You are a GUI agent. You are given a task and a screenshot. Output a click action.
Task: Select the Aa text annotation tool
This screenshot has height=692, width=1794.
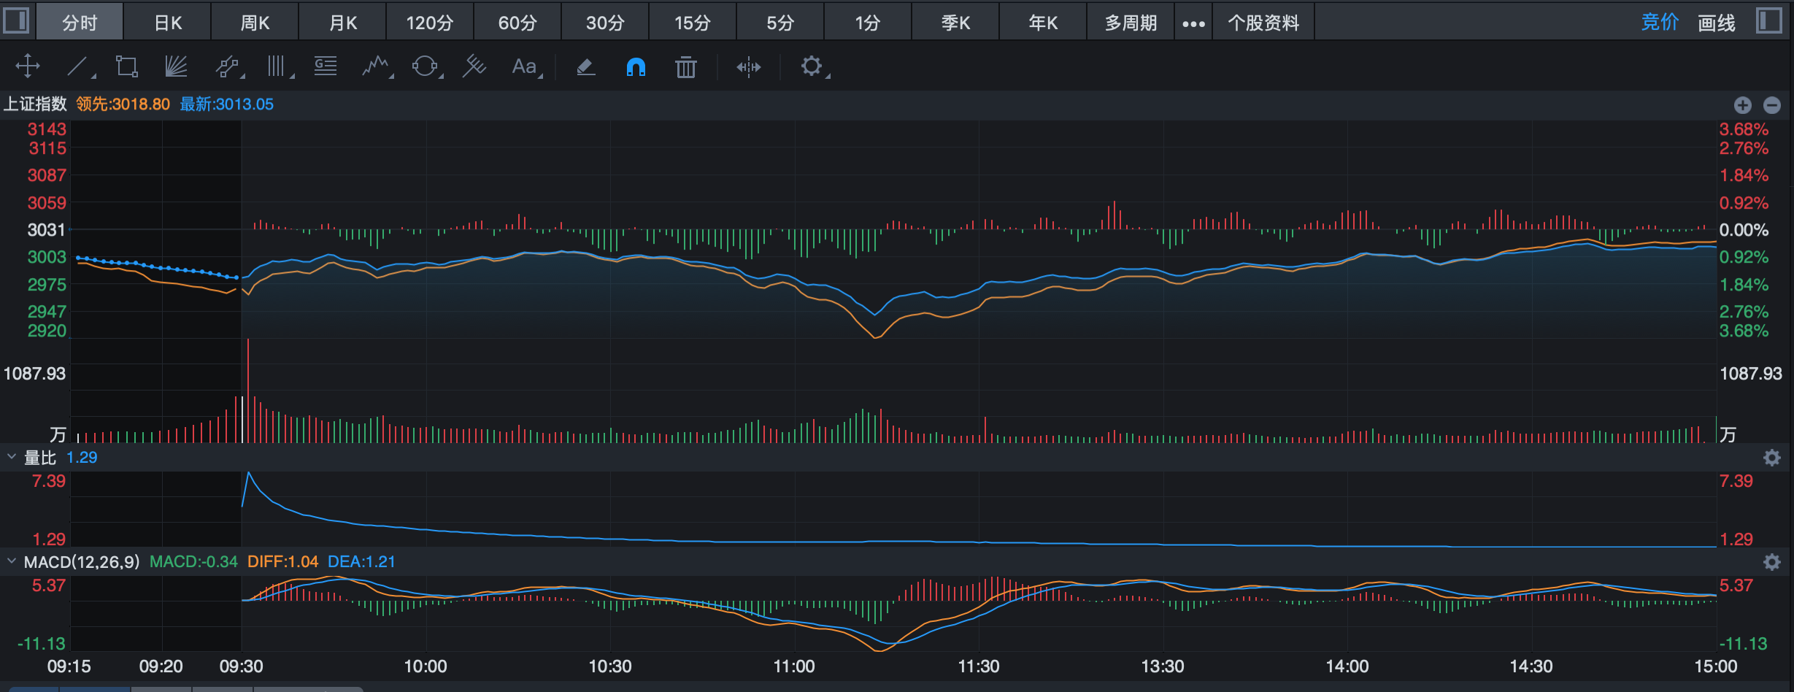(524, 66)
